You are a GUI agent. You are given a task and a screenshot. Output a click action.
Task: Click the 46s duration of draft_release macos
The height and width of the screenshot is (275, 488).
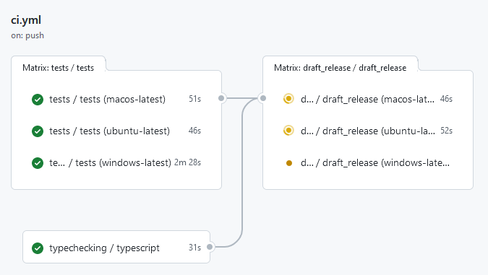[x=446, y=99]
